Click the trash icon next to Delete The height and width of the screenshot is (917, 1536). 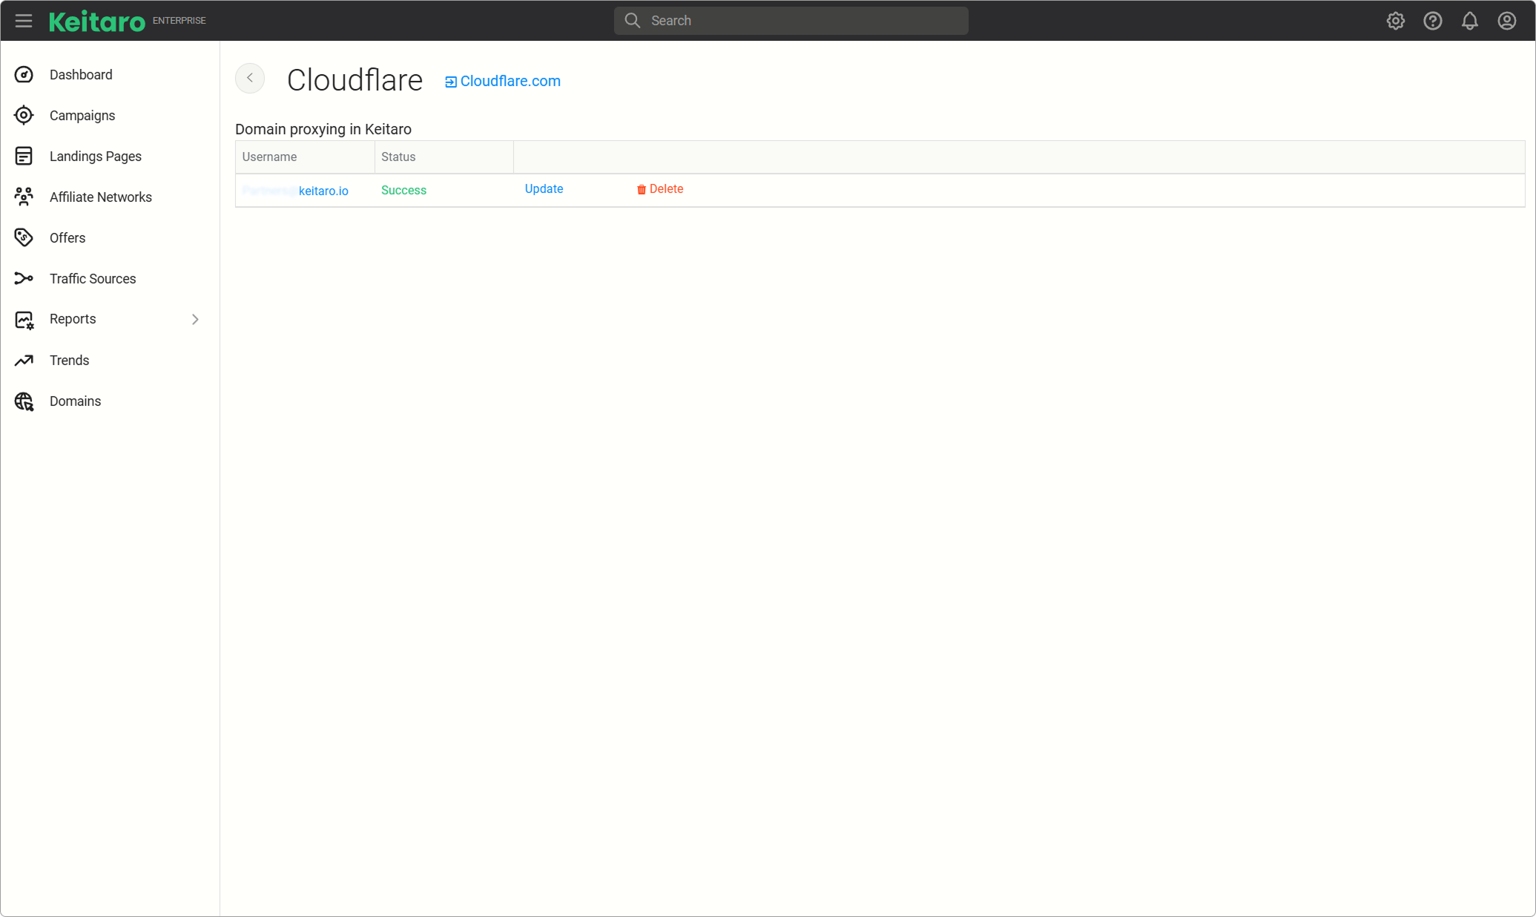coord(642,189)
